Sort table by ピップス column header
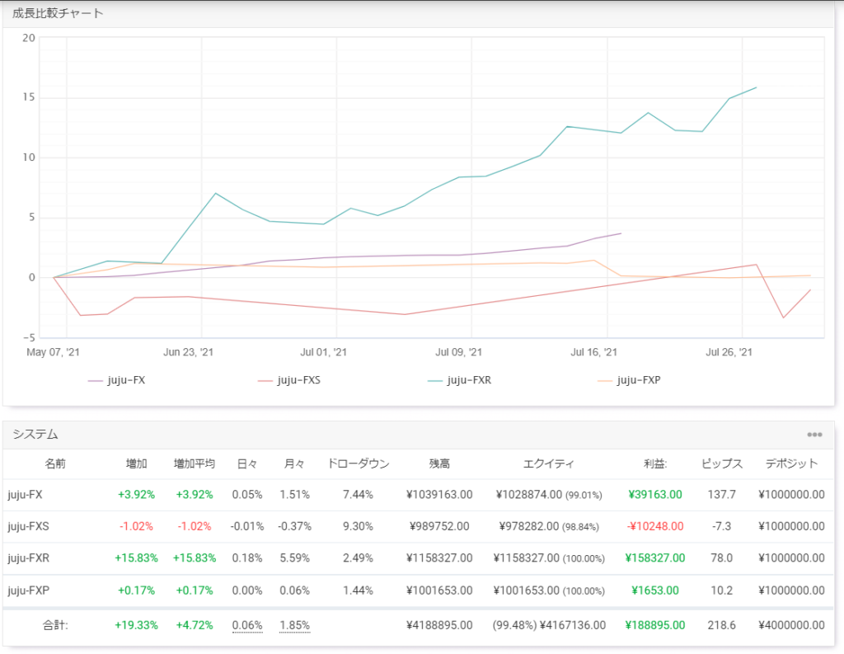The width and height of the screenshot is (844, 654). [x=721, y=463]
